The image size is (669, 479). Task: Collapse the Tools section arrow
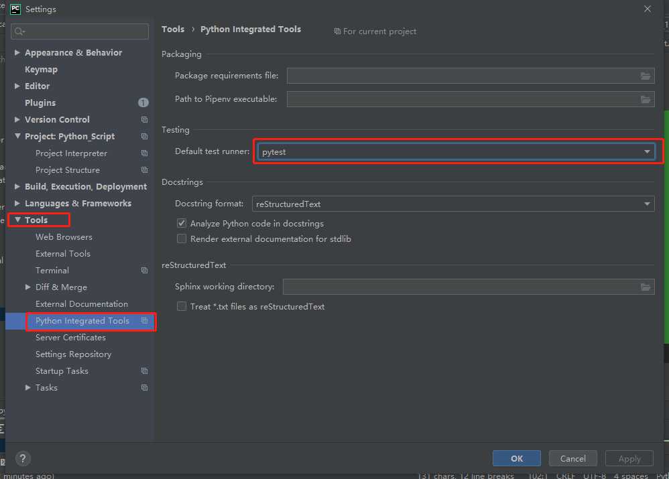[17, 220]
